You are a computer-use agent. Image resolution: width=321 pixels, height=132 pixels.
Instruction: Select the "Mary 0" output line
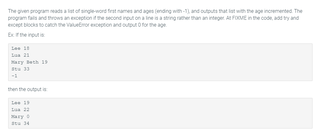click(20, 117)
